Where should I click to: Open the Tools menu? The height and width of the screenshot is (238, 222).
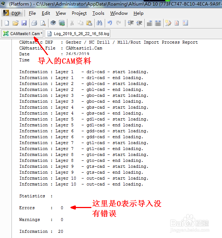(x=98, y=13)
